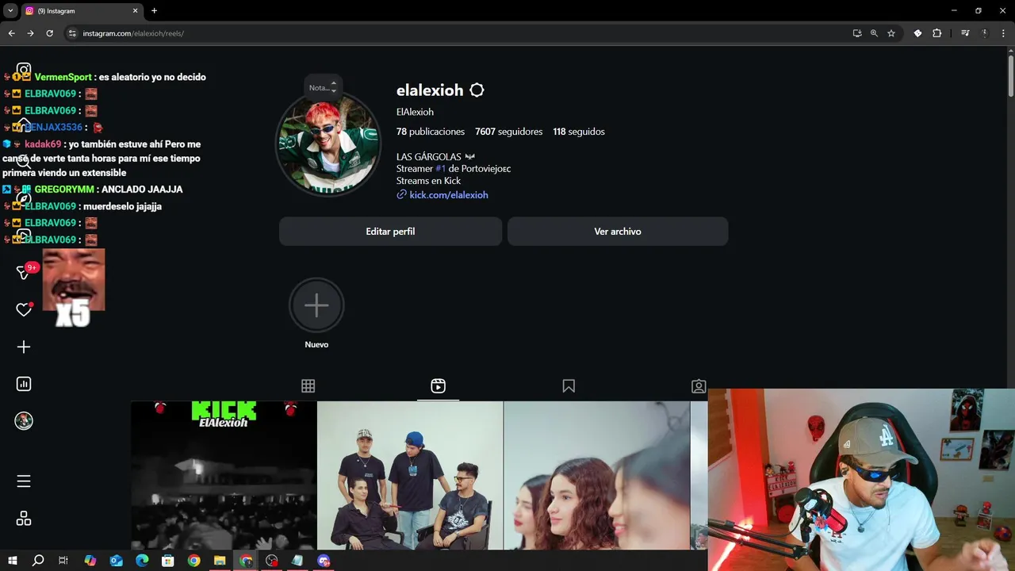
Task: Click the Create plus icon in sidebar
Action: click(x=24, y=347)
